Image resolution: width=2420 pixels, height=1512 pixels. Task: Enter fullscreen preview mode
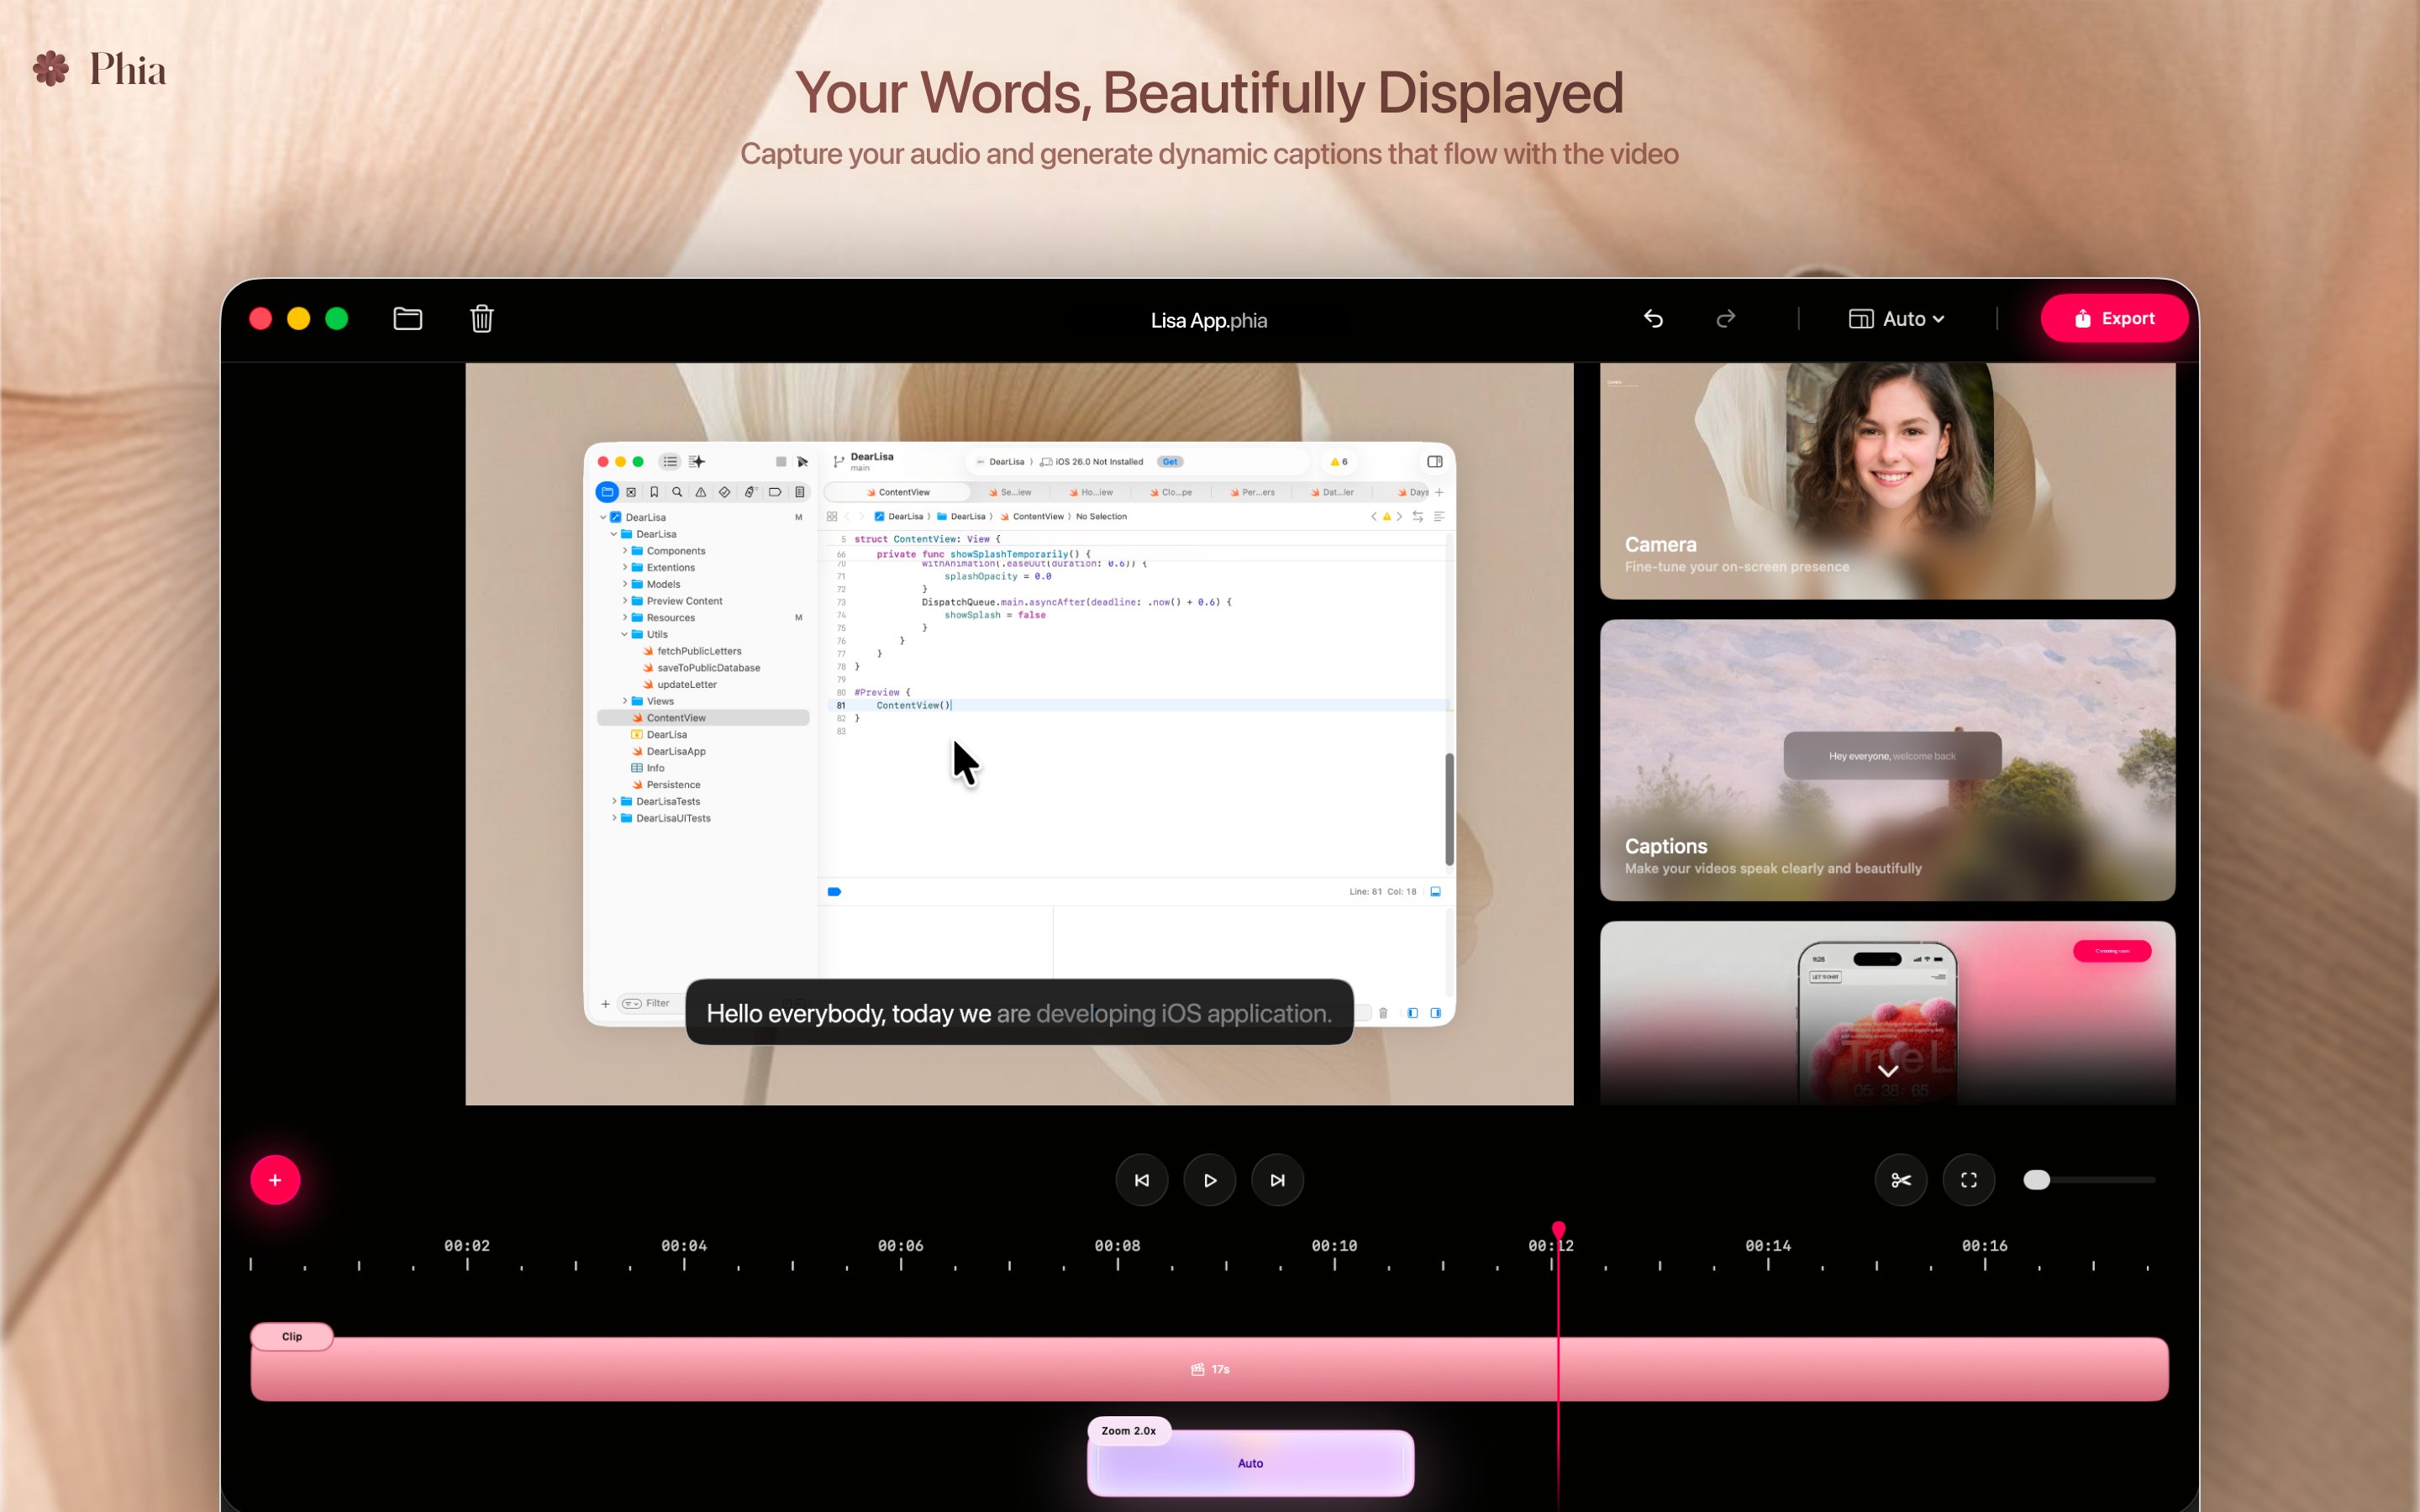[x=1968, y=1180]
